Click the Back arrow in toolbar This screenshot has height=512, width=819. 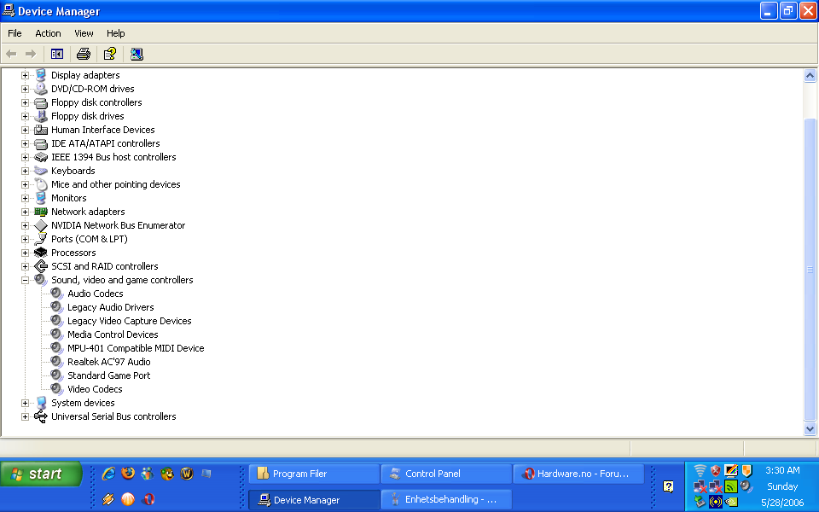[x=11, y=54]
